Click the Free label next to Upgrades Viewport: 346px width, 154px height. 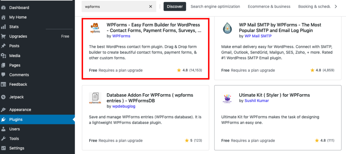click(65, 36)
